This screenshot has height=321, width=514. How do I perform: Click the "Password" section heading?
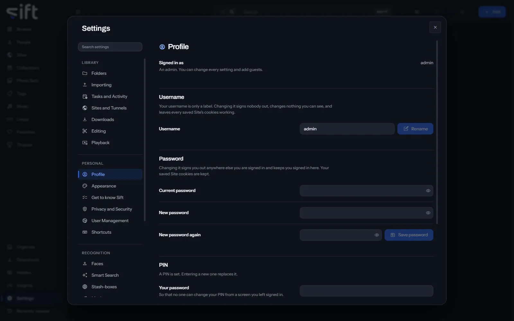pos(171,159)
